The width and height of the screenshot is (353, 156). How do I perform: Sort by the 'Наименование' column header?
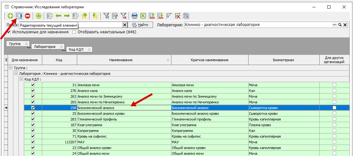(121, 60)
